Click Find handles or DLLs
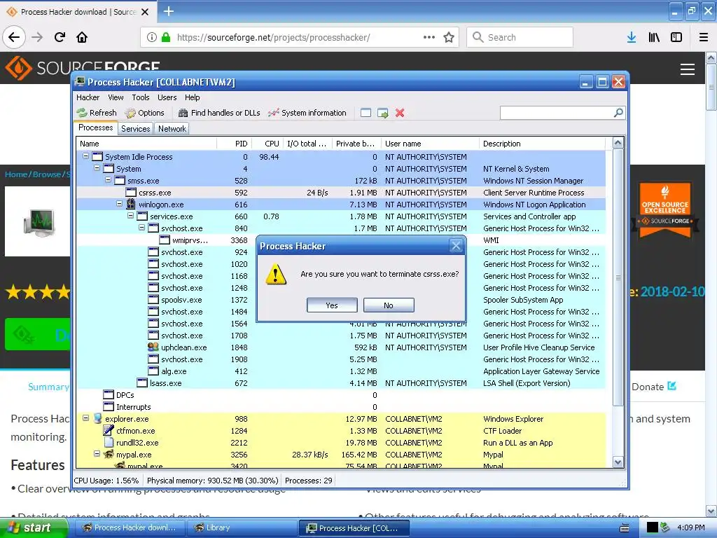Viewport: 717px width, 538px height. (219, 113)
